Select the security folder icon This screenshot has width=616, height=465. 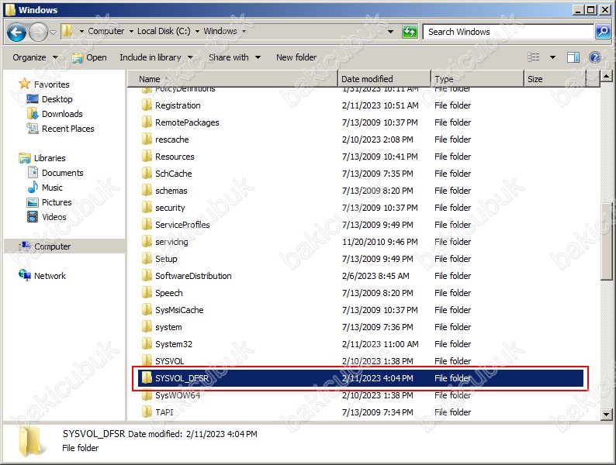point(147,208)
